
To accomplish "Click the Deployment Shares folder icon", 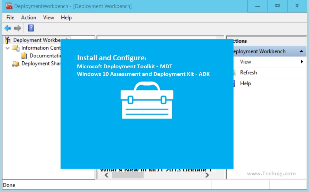I will [16, 64].
